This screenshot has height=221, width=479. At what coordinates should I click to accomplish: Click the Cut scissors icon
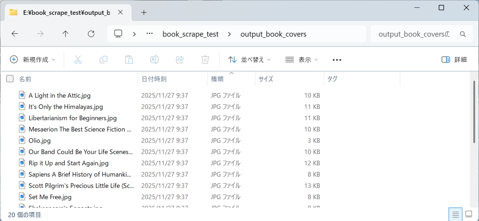pyautogui.click(x=78, y=60)
